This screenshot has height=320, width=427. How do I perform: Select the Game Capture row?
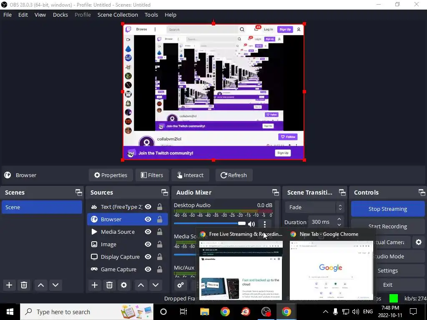128,270
